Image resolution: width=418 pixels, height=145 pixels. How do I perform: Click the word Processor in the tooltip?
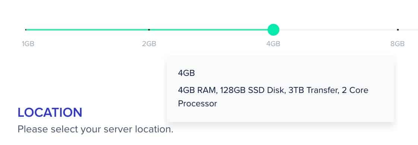pyautogui.click(x=197, y=103)
